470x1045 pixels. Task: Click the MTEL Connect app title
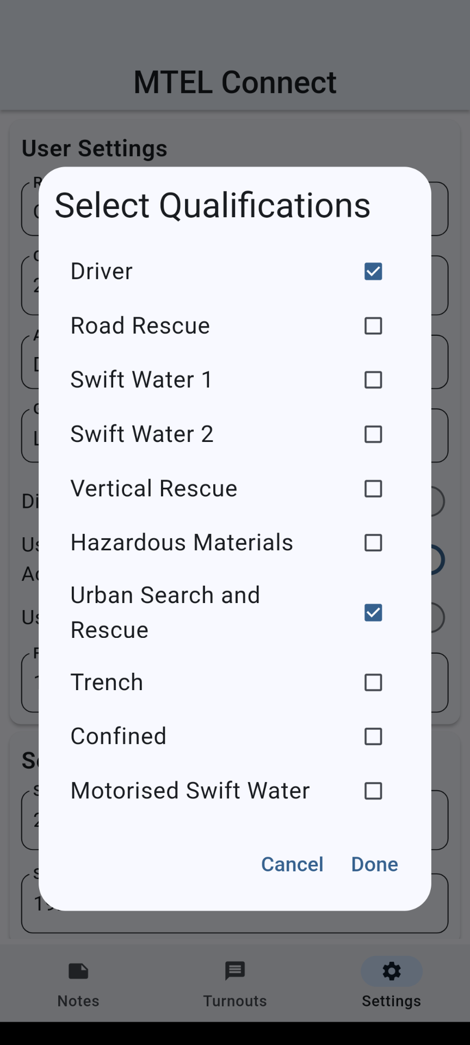pyautogui.click(x=235, y=82)
